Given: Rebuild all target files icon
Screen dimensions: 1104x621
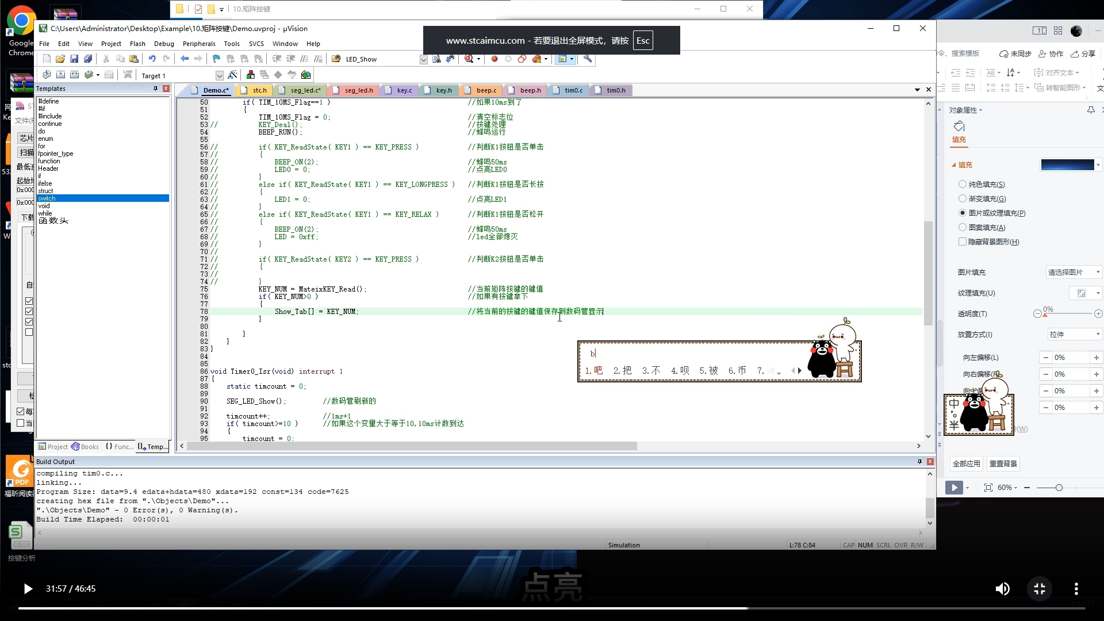Looking at the screenshot, I should coord(74,75).
